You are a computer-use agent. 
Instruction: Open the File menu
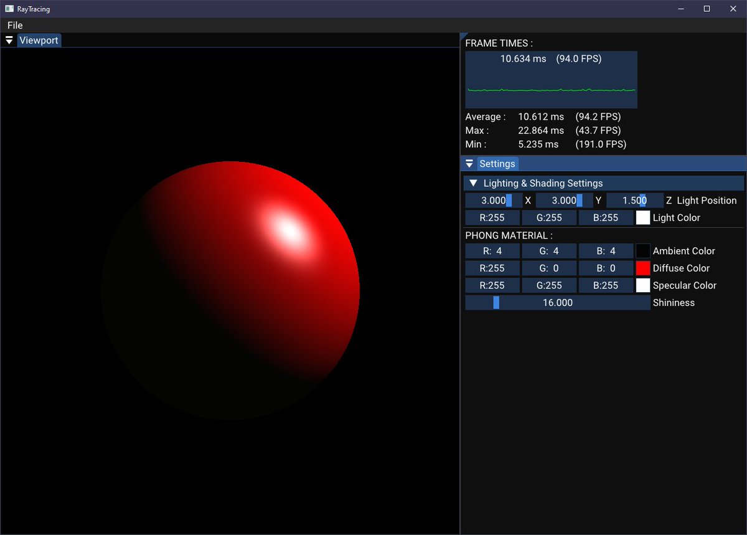pos(15,26)
